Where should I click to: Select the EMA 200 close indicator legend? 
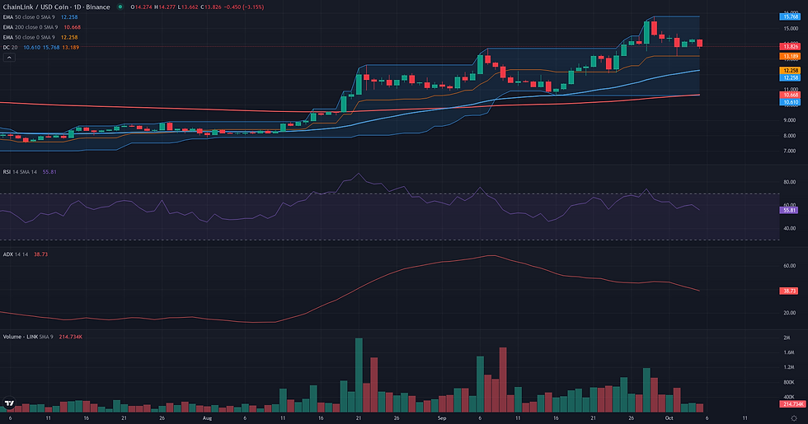click(42, 27)
